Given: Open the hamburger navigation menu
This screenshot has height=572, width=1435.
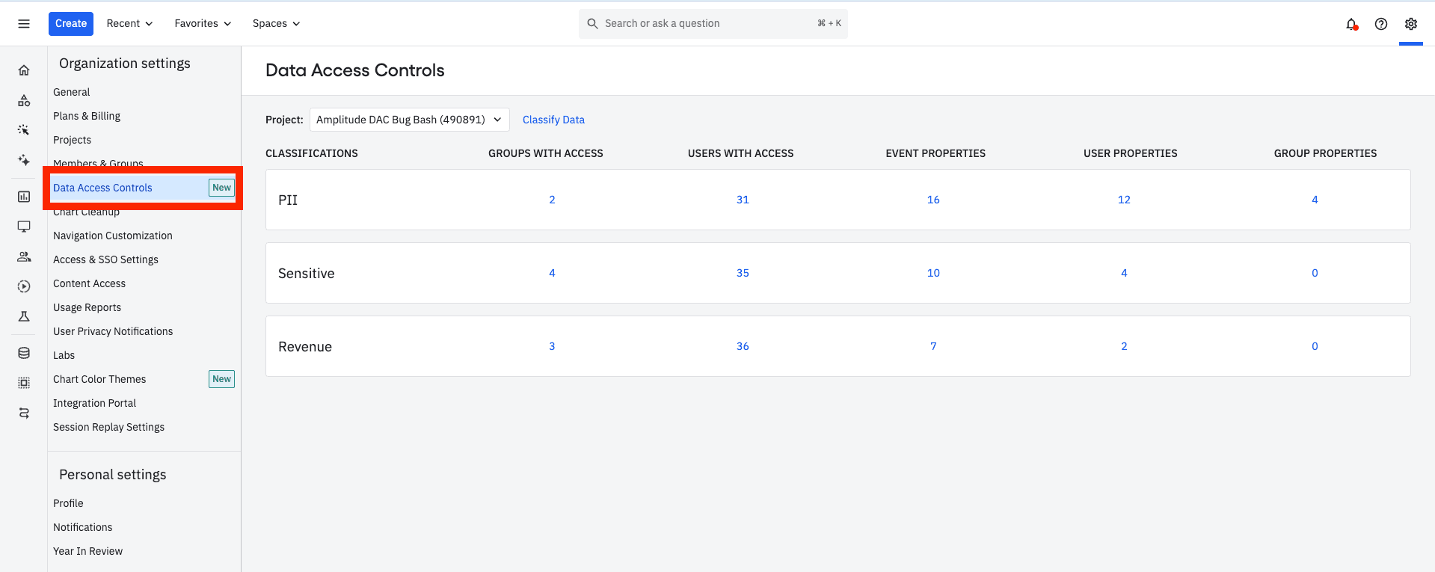Looking at the screenshot, I should (x=24, y=24).
